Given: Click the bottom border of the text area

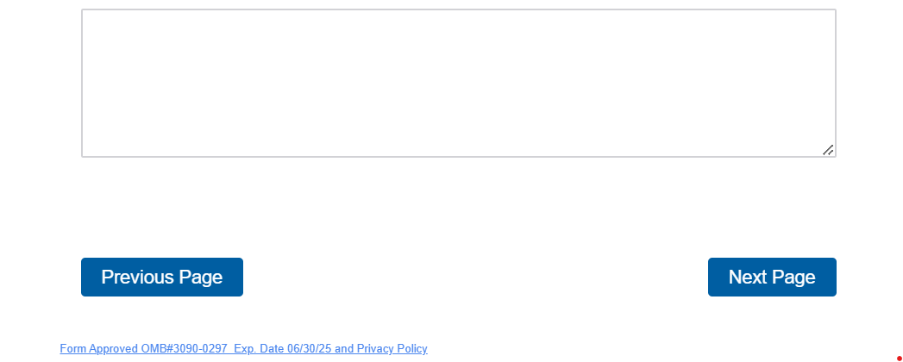Looking at the screenshot, I should tap(458, 157).
